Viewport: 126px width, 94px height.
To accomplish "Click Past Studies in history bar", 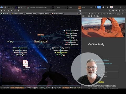I will (x=57, y=88).
